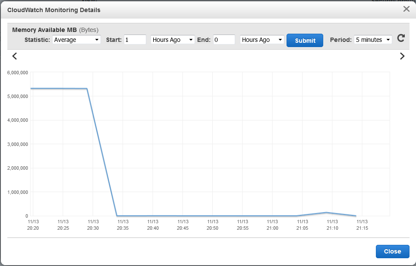Click the CloudWatch Monitoring Details title

[x=54, y=9]
